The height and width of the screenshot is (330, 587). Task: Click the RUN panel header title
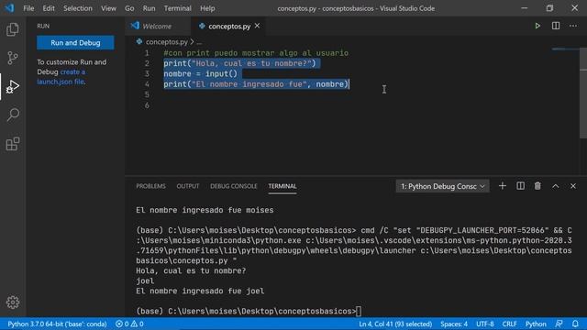(x=43, y=26)
